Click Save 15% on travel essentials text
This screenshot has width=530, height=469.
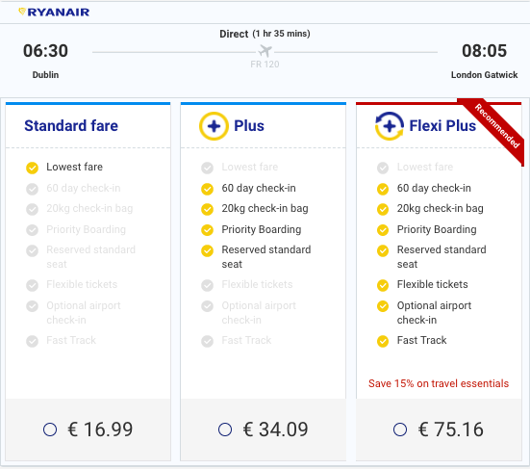(x=439, y=383)
